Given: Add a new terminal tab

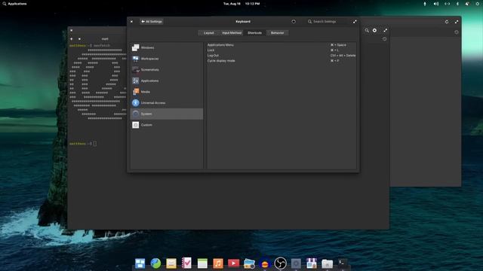Looking at the screenshot, I should pyautogui.click(x=72, y=39).
